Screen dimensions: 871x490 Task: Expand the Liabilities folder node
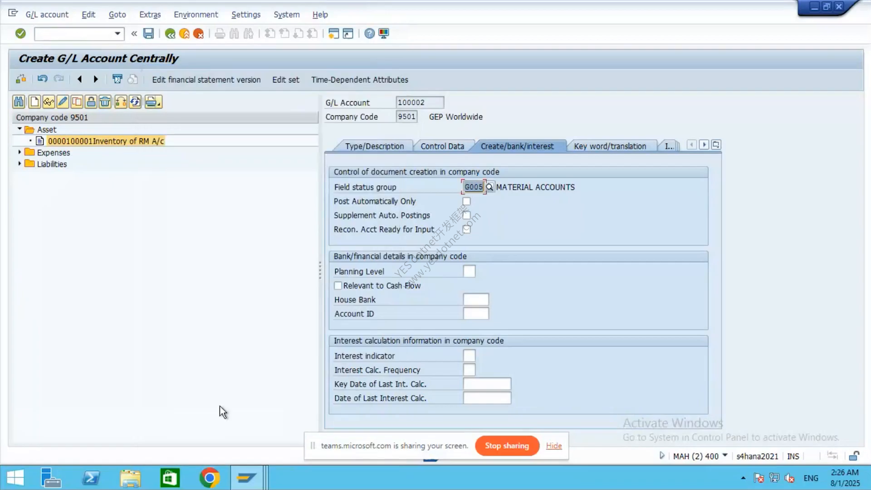point(20,163)
